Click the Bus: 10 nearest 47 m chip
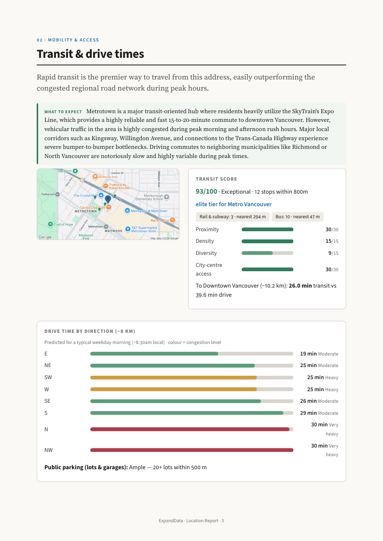This screenshot has height=541, width=383. pyautogui.click(x=298, y=217)
